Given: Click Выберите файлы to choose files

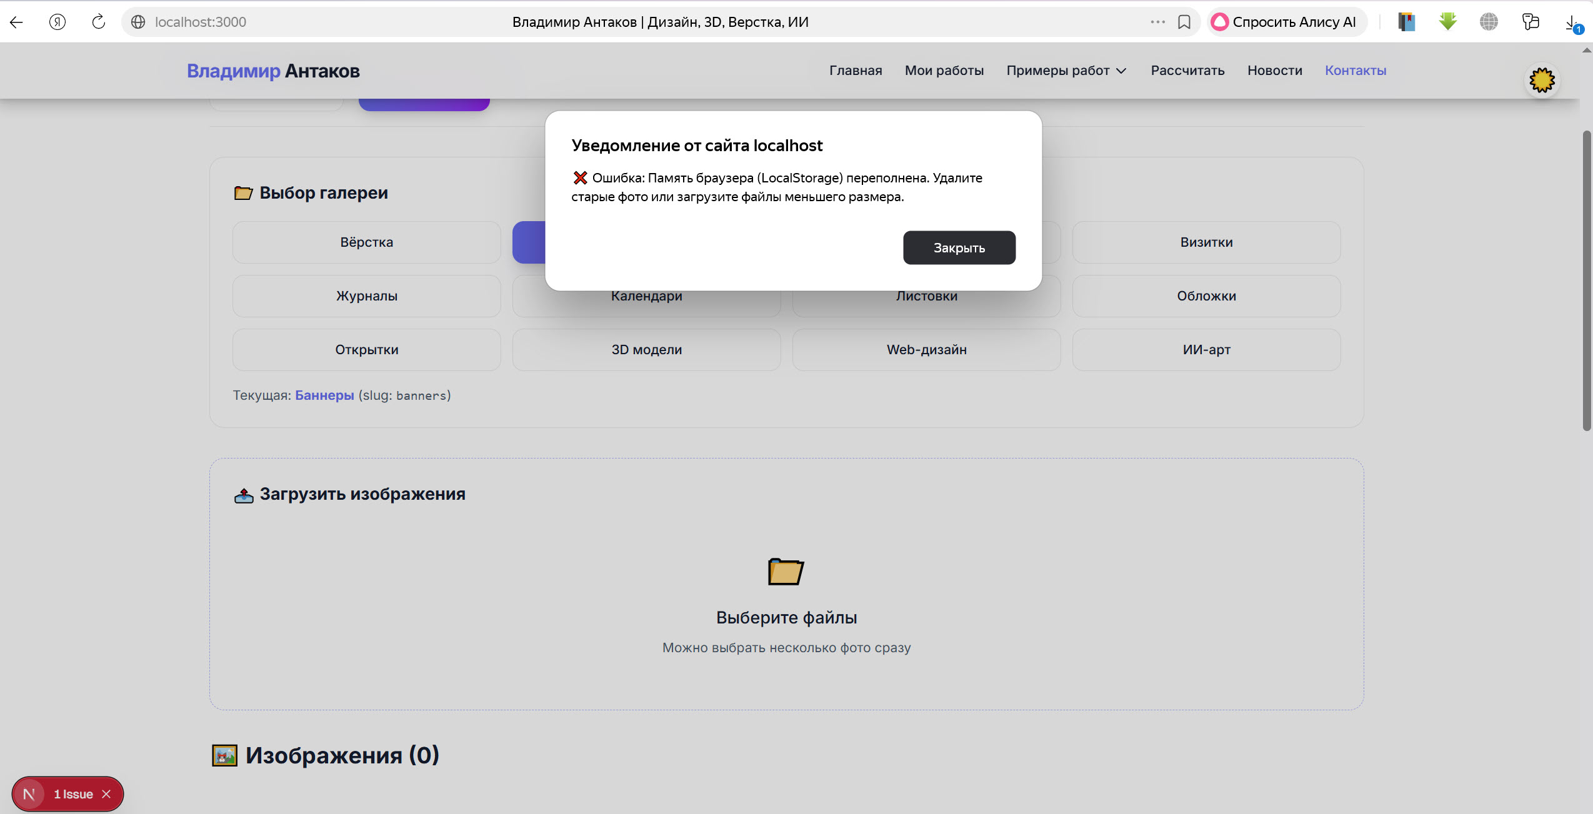Looking at the screenshot, I should tap(786, 618).
